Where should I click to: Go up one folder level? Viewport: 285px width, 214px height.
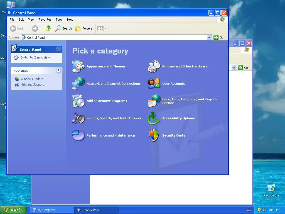coord(48,28)
